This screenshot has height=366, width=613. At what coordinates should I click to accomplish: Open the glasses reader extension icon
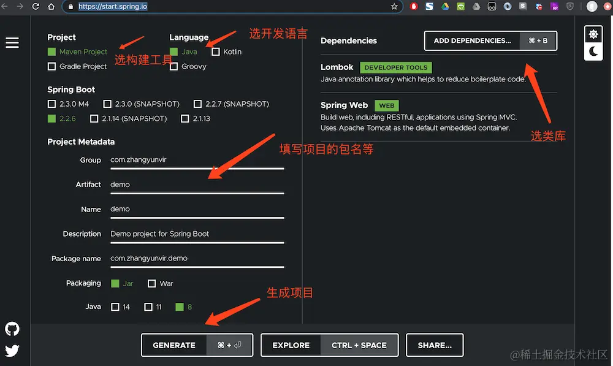[x=492, y=6]
